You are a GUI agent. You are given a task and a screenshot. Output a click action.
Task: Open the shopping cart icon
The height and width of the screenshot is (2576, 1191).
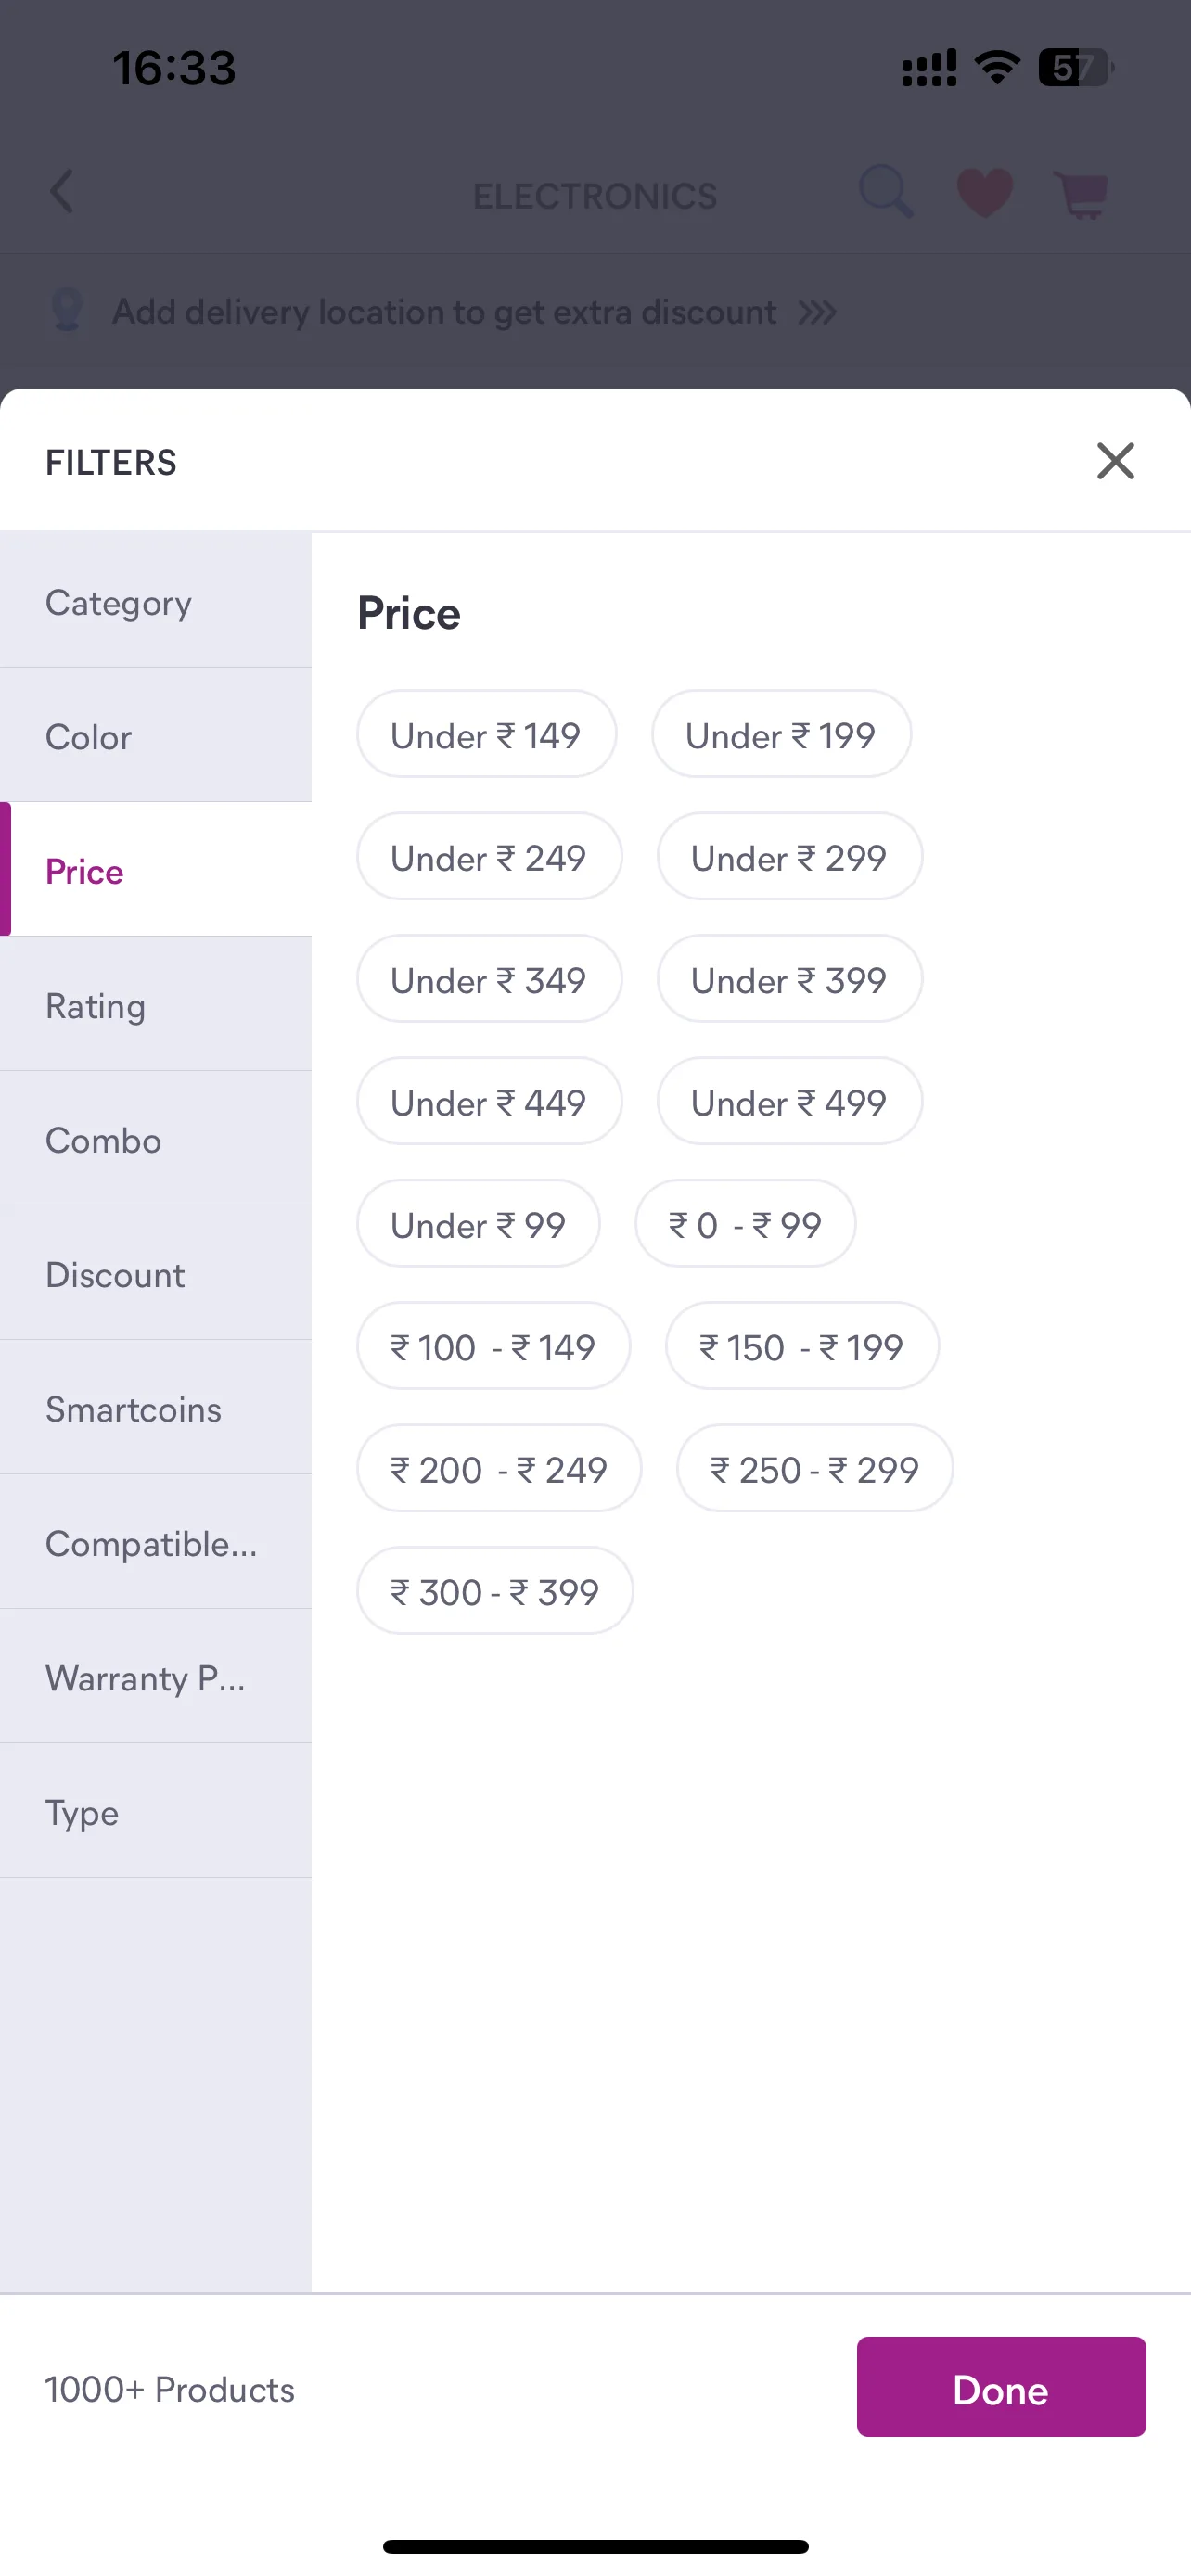click(1081, 194)
